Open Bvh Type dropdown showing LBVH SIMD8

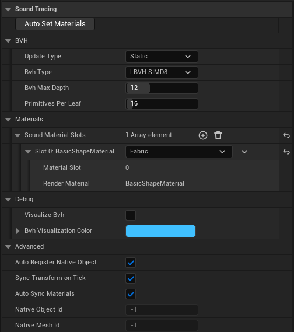pyautogui.click(x=162, y=72)
